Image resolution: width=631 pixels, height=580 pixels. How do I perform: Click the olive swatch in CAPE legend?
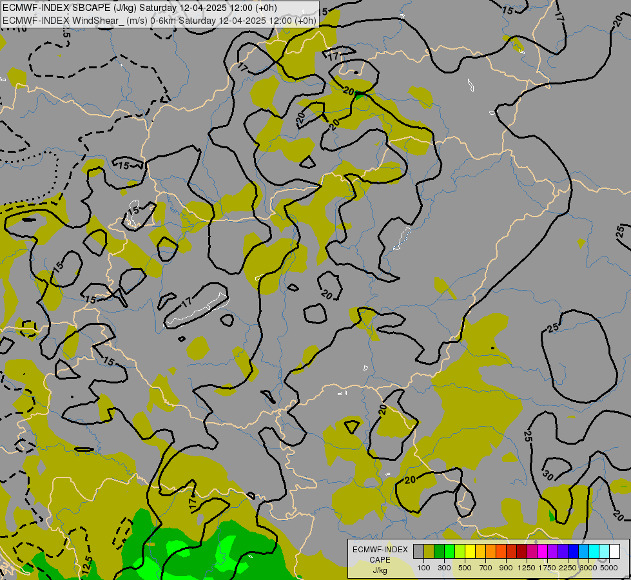pyautogui.click(x=429, y=552)
